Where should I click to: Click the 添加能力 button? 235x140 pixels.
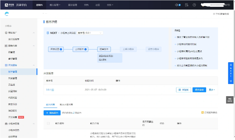click(x=52, y=113)
